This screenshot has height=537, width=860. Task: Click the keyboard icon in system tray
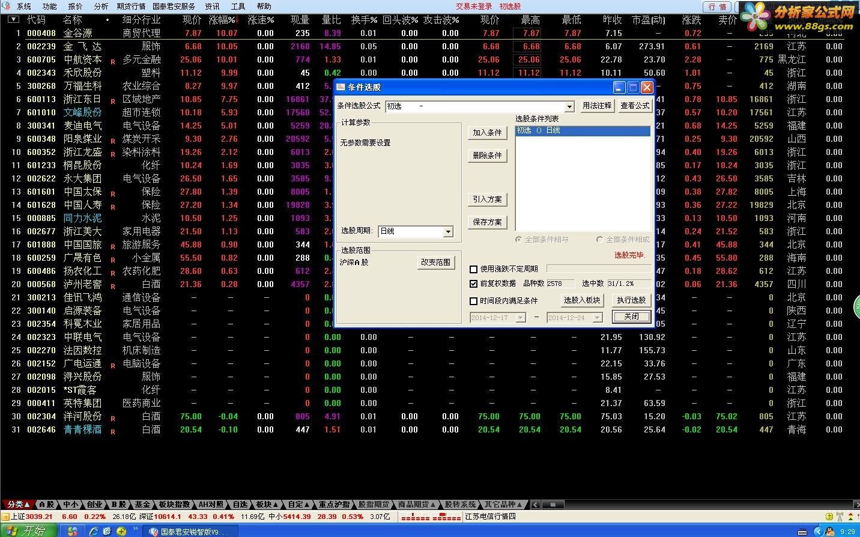802,532
